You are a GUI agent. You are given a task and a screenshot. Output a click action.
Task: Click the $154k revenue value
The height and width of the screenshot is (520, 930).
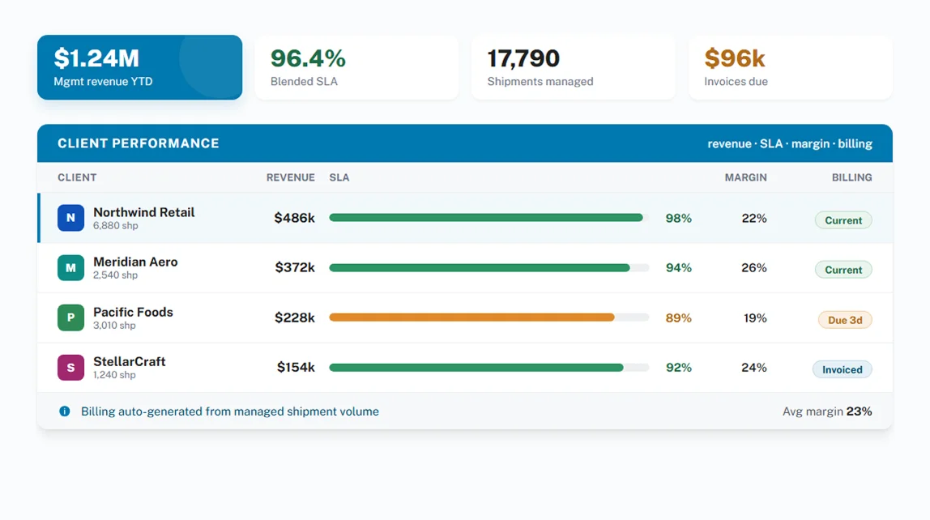click(x=296, y=368)
